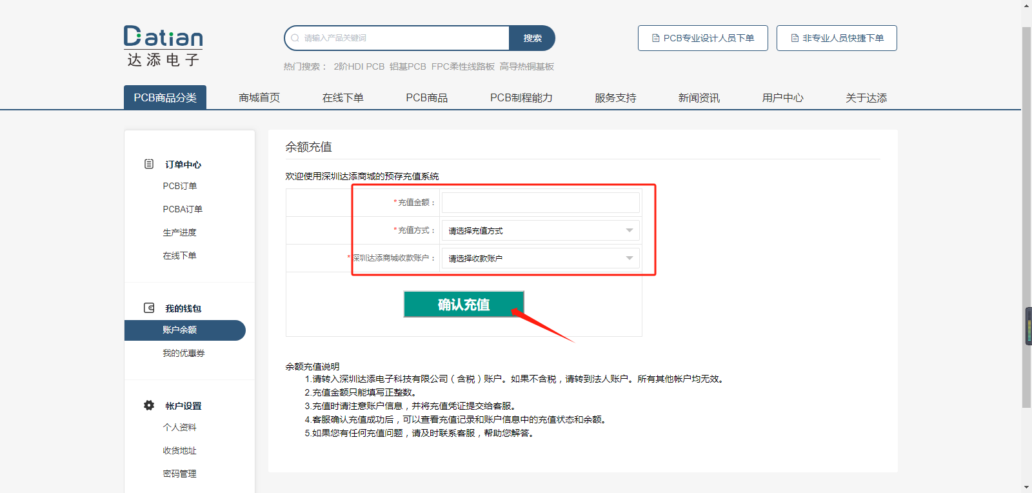Image resolution: width=1032 pixels, height=493 pixels.
Task: Open sidebar 在线下单 link
Action: [179, 256]
